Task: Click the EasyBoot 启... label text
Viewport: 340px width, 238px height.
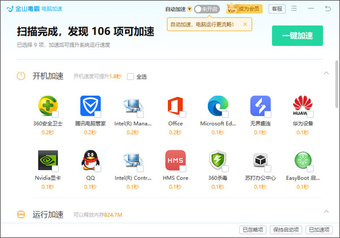Action: [303, 178]
